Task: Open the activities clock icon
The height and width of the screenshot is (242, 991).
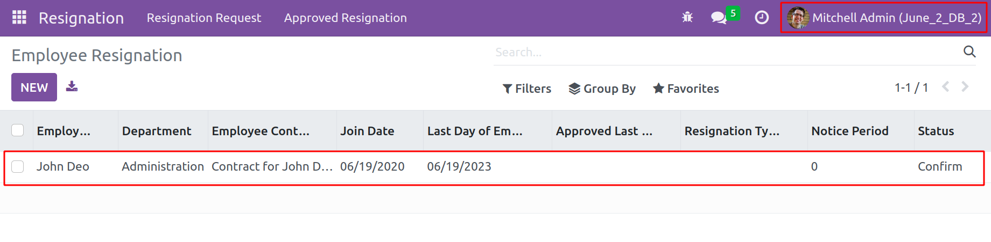Action: [x=762, y=18]
